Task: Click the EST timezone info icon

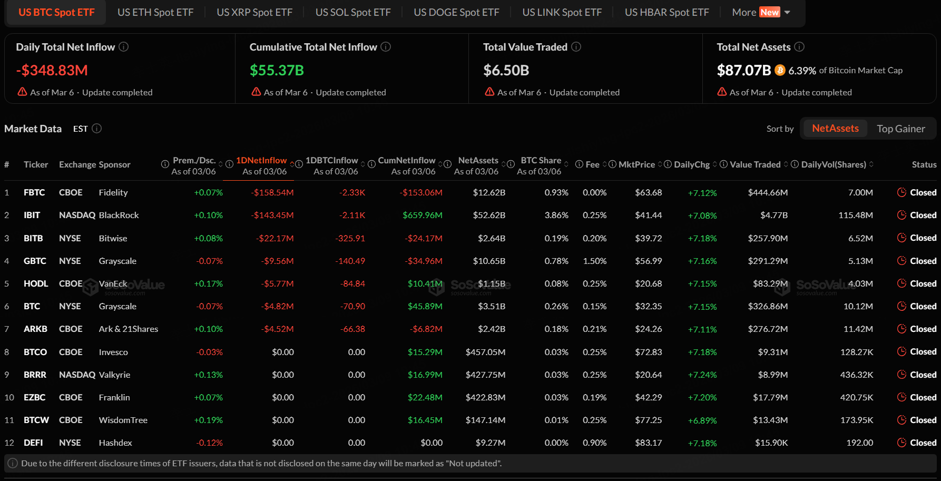Action: tap(97, 129)
